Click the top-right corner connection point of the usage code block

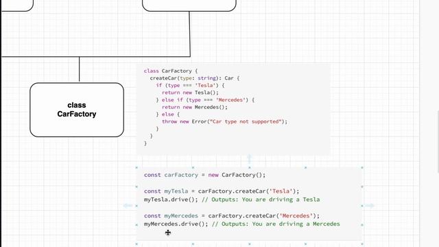pos(362,167)
